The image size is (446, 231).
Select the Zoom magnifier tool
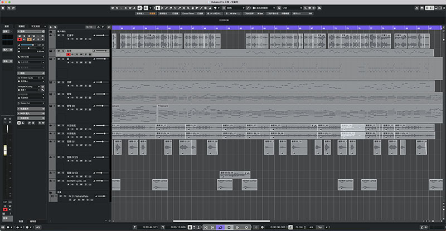188,8
